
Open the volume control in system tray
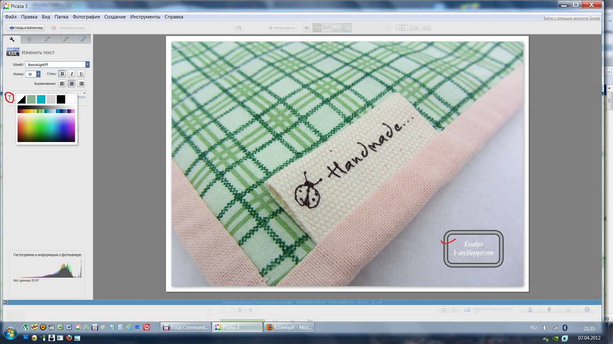[x=545, y=328]
